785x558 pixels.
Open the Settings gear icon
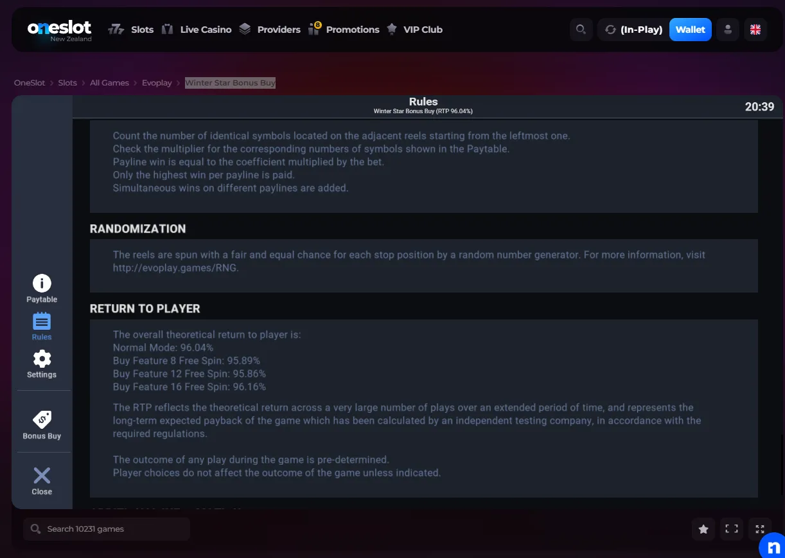coord(42,359)
